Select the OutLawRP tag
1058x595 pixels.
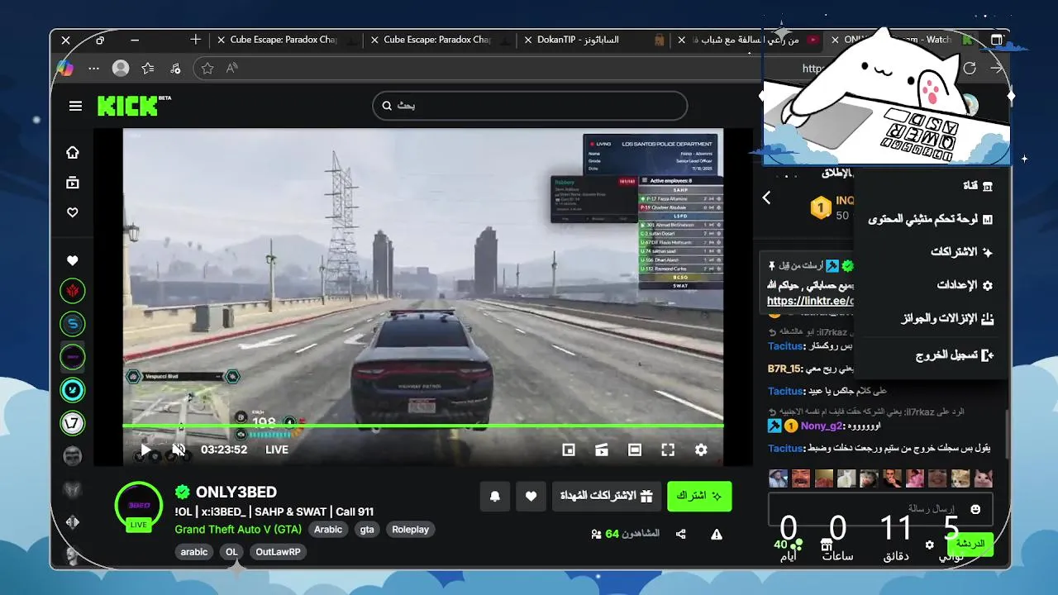[278, 552]
